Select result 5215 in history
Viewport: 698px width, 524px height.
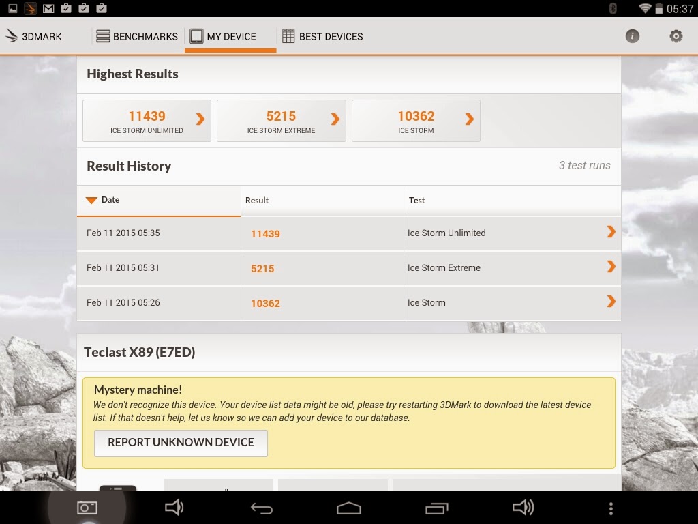(262, 269)
